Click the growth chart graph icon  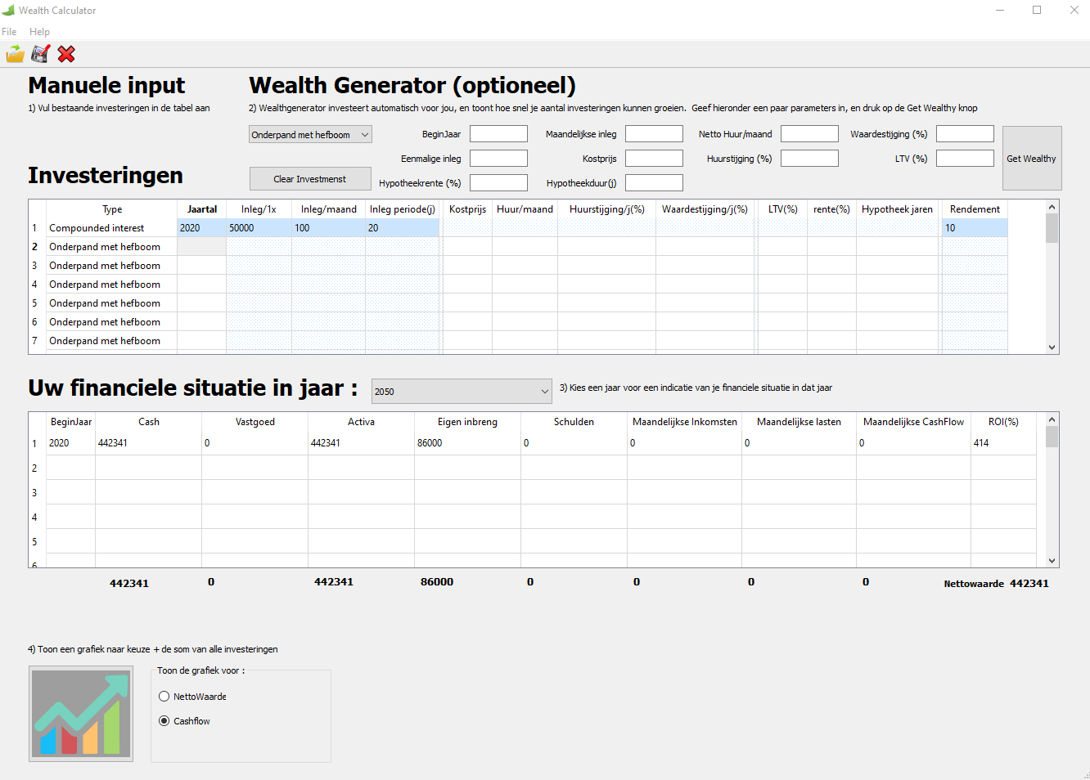(x=81, y=714)
